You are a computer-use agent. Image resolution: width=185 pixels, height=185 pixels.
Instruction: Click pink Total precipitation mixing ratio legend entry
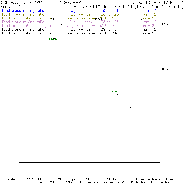tap(29, 26)
